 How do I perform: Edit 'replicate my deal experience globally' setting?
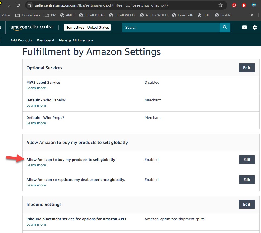coord(247,180)
